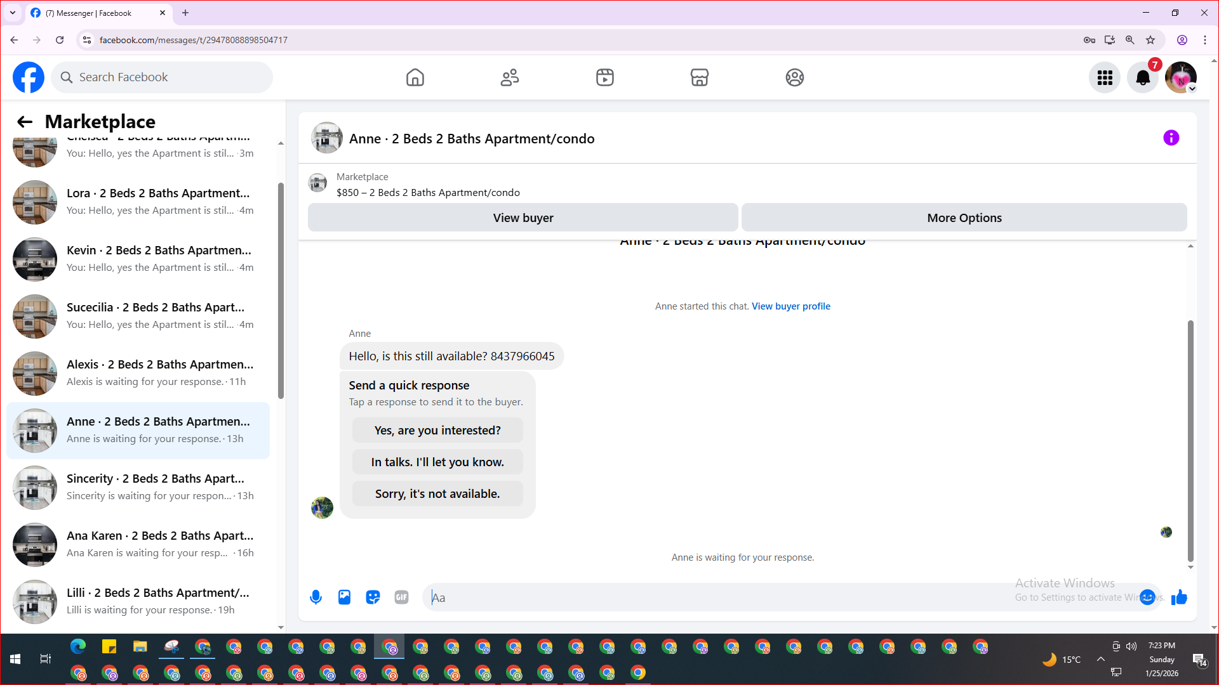Click the Search Facebook field
Viewport: 1219px width, 685px height.
[162, 77]
